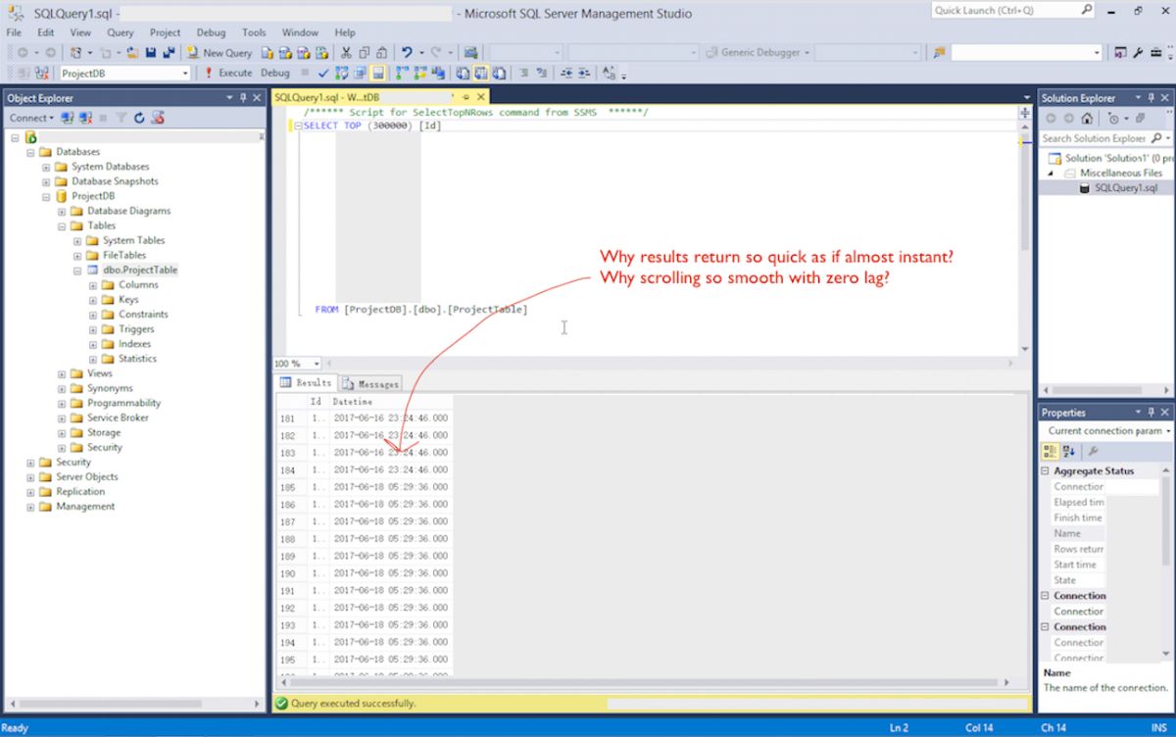Click Uncomment selected lines icon
The height and width of the screenshot is (737, 1176).
(x=542, y=74)
